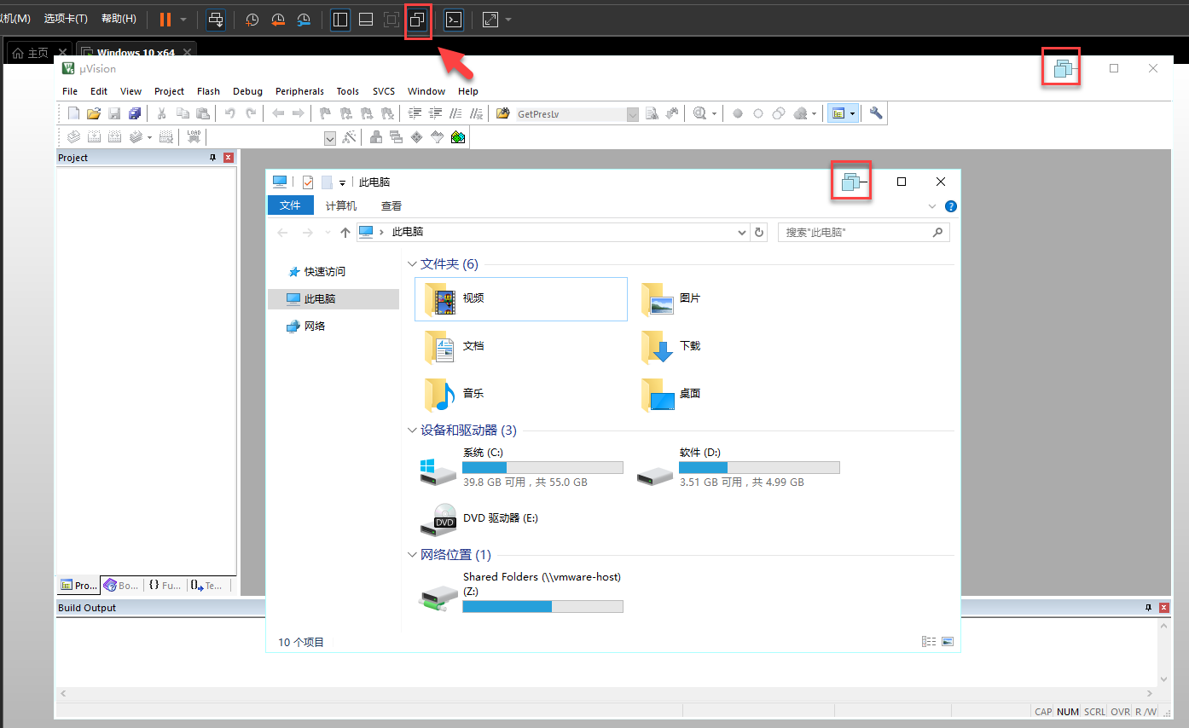1189x728 pixels.
Task: Open the 文件 tab in Explorer
Action: 291,205
